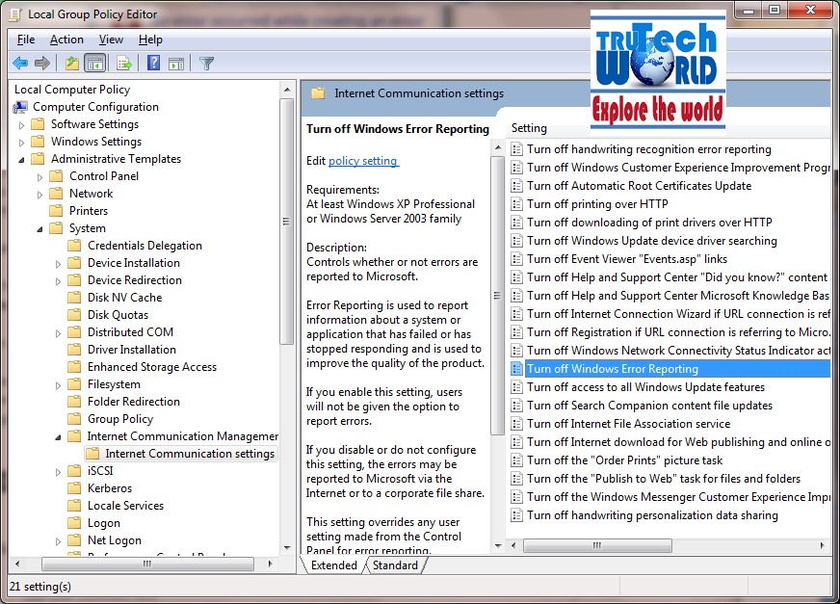Click the Credentials Delegation folder icon
This screenshot has height=604, width=840.
tap(74, 246)
